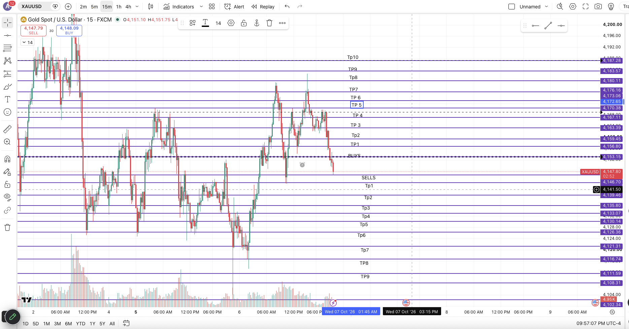Create a price Alert
This screenshot has height=329, width=629.
(234, 6)
